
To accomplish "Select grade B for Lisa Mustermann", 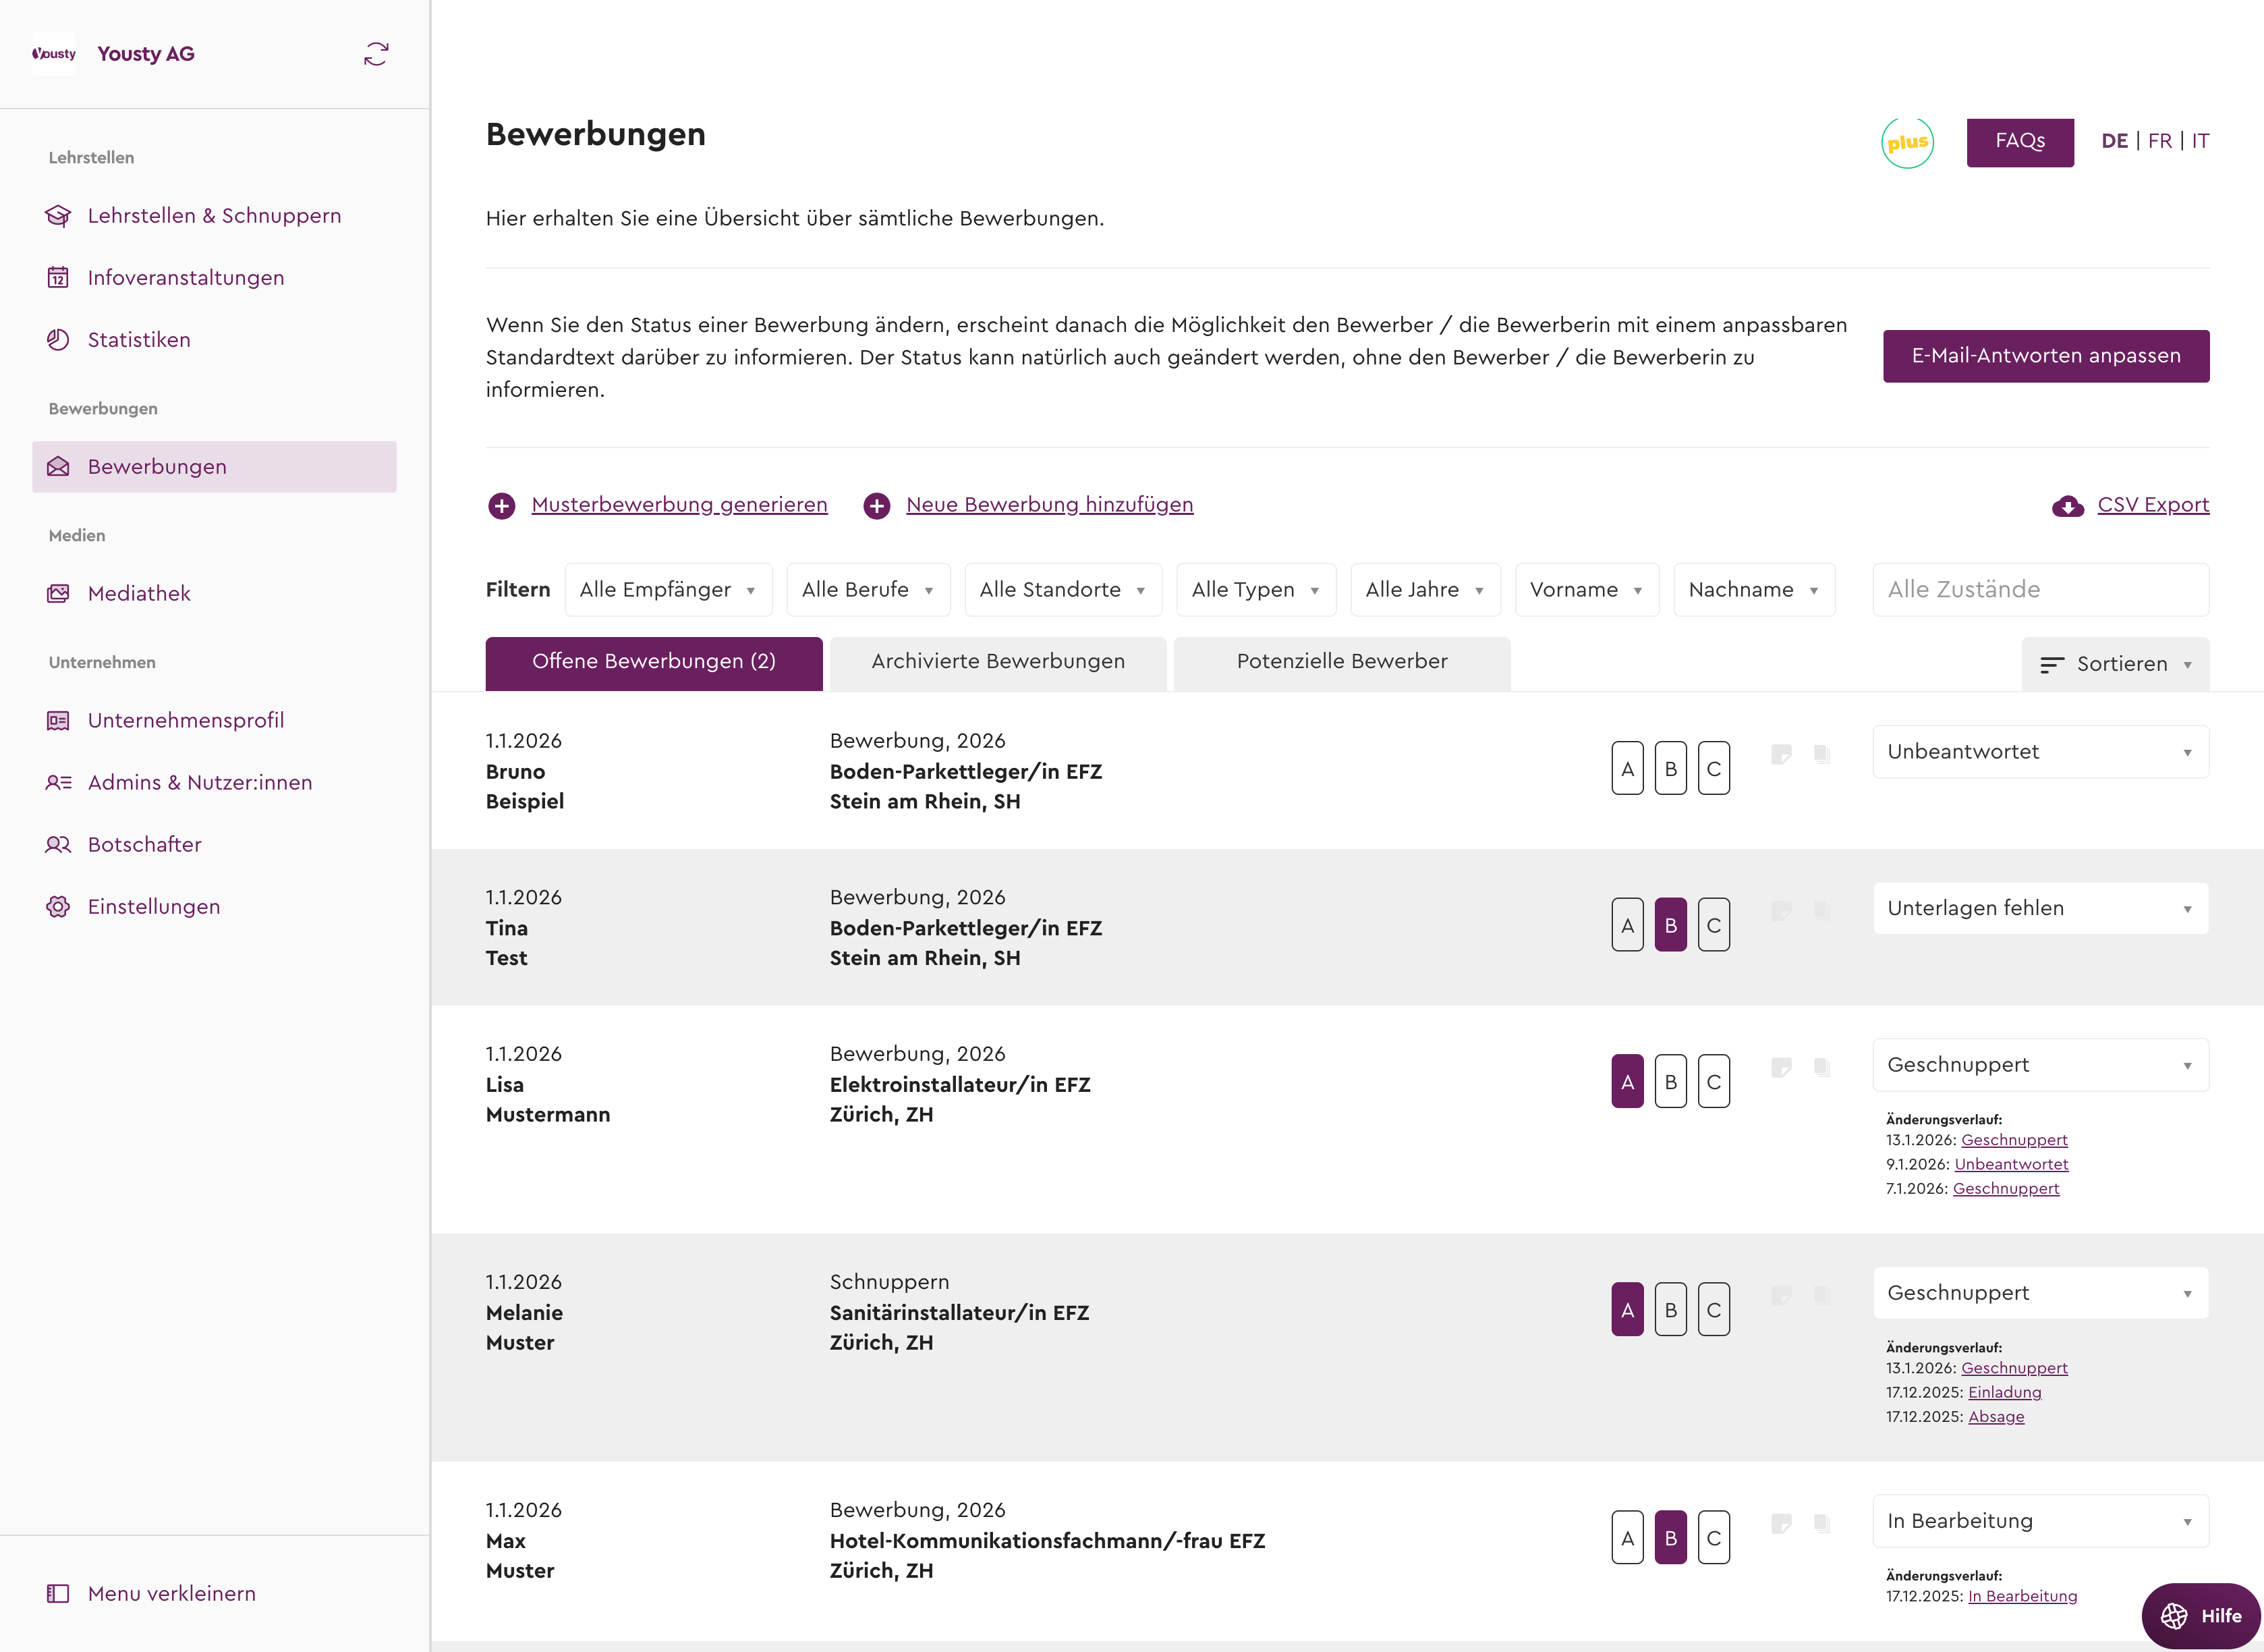I will (x=1670, y=1080).
